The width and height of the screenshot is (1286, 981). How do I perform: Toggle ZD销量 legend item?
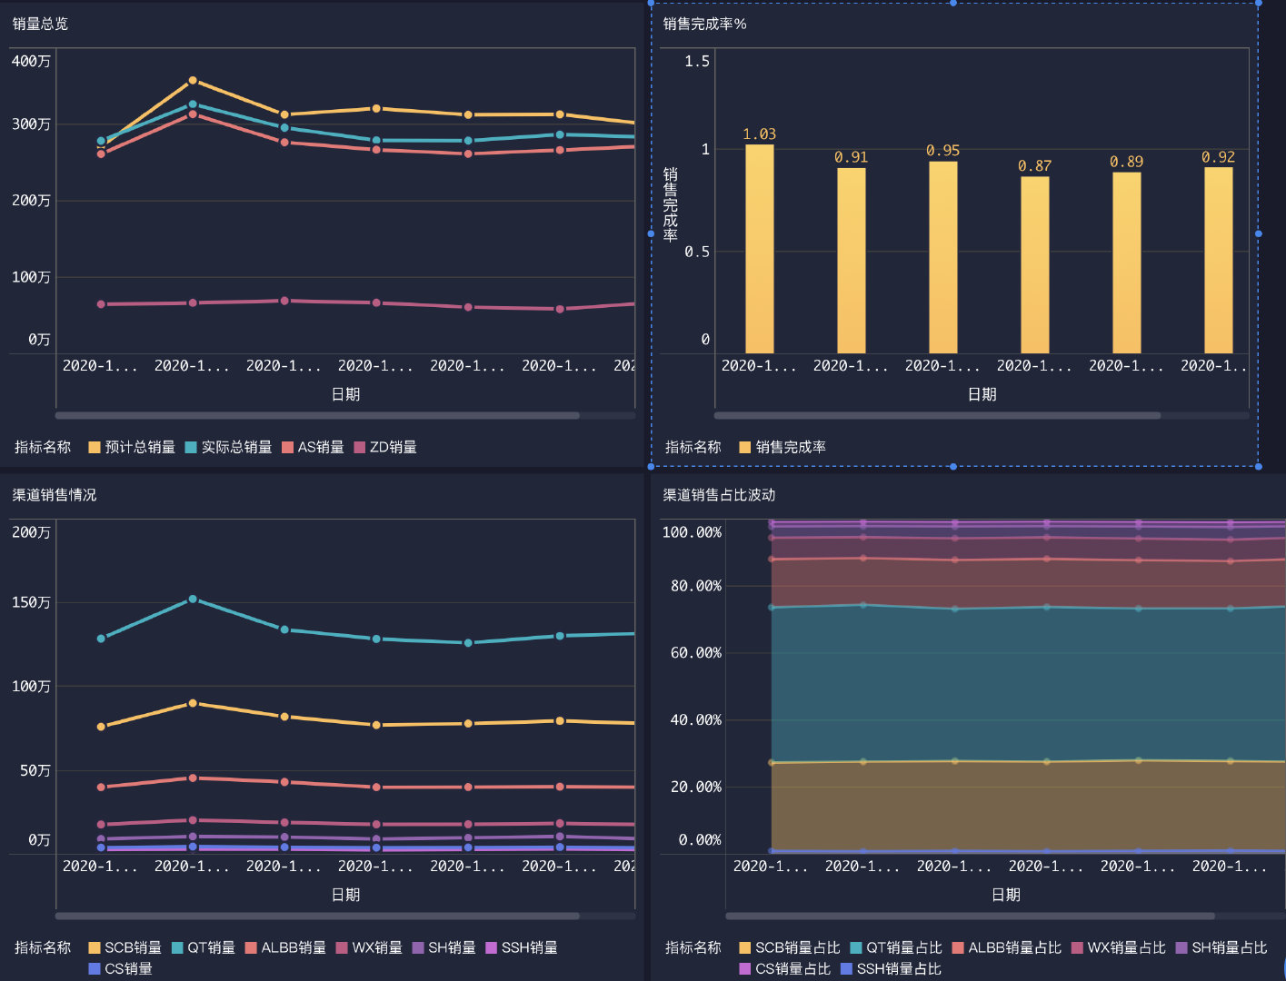(x=385, y=447)
